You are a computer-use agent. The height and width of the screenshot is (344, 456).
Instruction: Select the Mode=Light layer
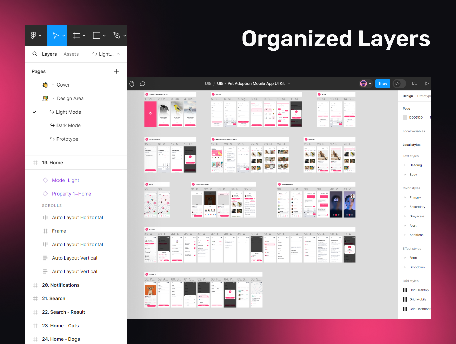coord(65,180)
